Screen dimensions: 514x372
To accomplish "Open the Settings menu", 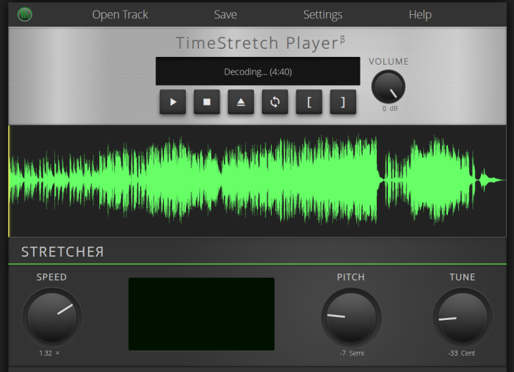I will pos(322,14).
